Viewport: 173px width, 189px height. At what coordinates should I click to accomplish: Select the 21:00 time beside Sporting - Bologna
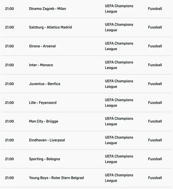[x=9, y=159]
